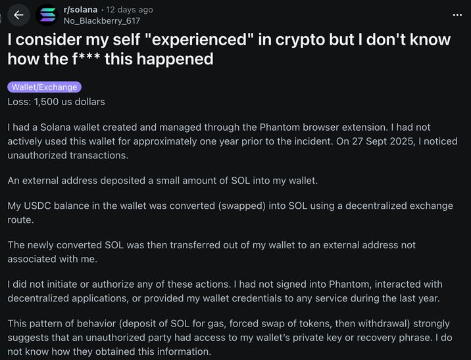Click the "12 days ago" timestamp
Viewport: 471px width, 360px height.
(x=128, y=9)
